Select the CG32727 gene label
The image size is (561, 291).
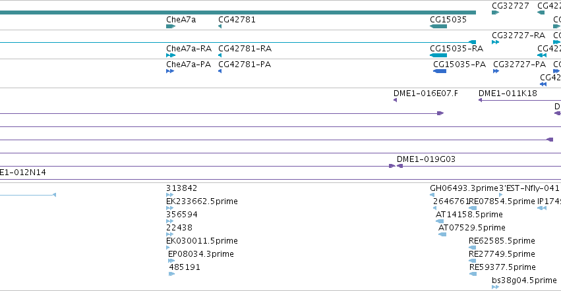tap(510, 6)
